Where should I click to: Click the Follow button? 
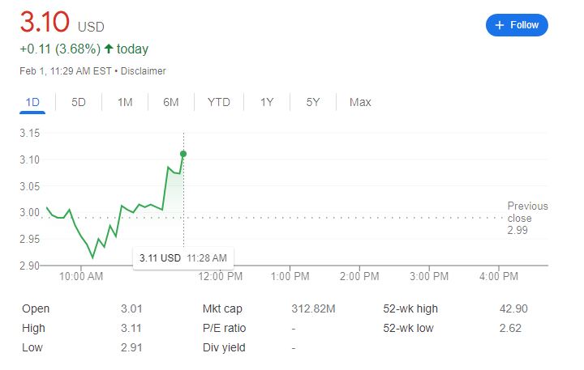[x=517, y=25]
